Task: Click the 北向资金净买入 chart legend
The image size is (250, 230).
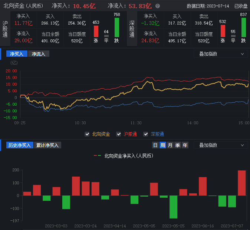Action: 124,156
